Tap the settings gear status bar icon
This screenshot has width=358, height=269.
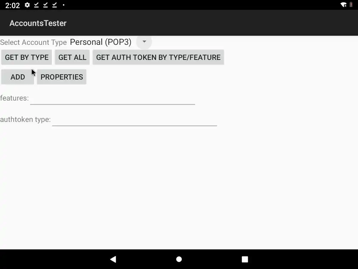pyautogui.click(x=27, y=5)
